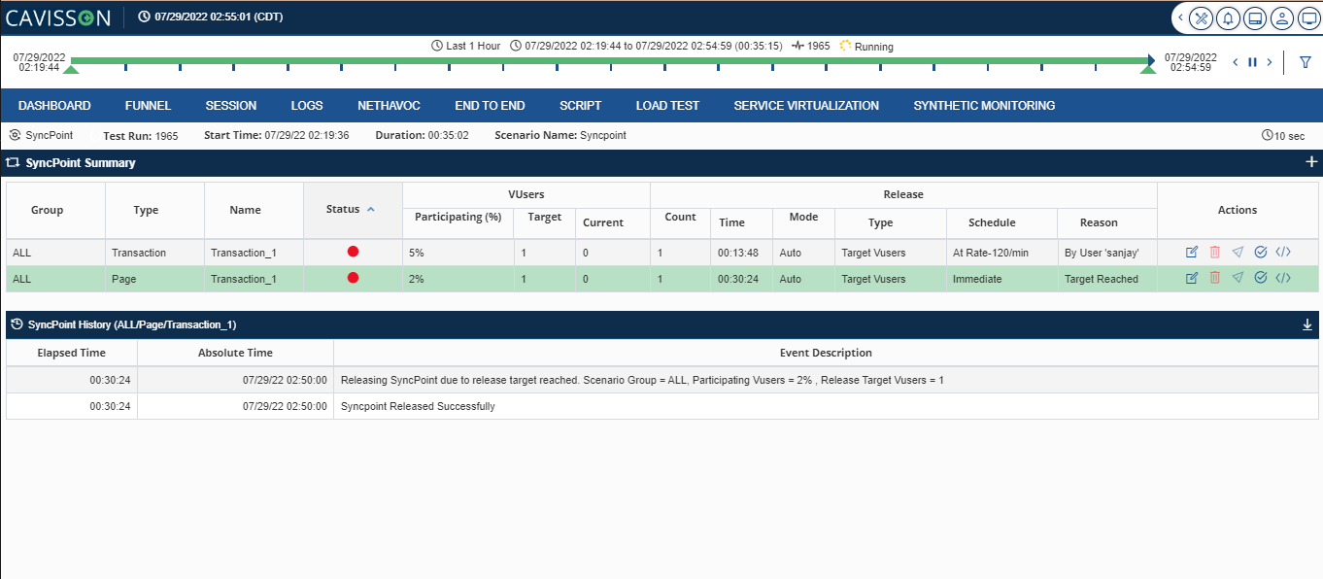Click check-circle icon in Transaction type row
This screenshot has width=1323, height=579.
(1261, 252)
